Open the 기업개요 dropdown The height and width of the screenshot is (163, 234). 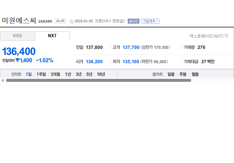(150, 21)
